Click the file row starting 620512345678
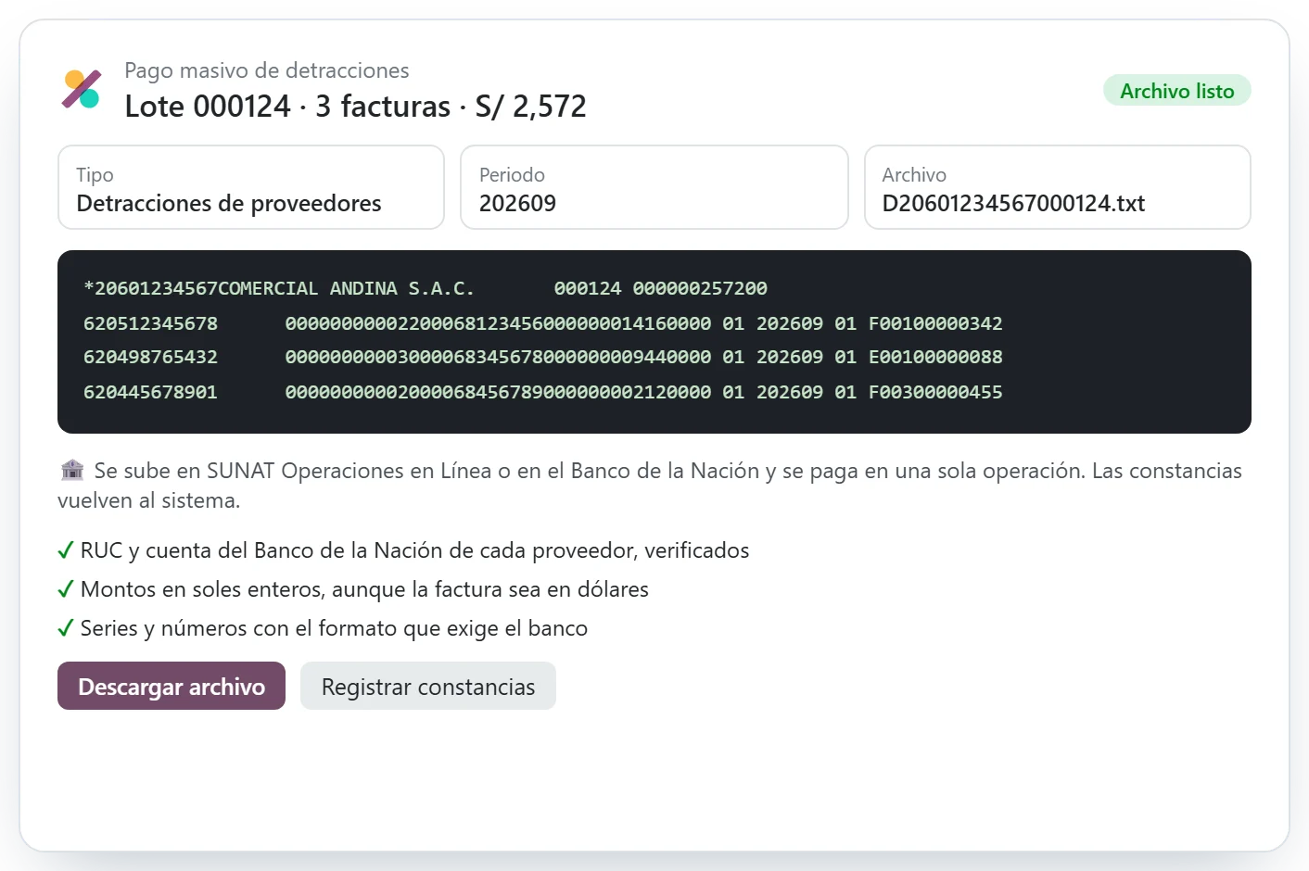This screenshot has width=1309, height=871. point(543,323)
